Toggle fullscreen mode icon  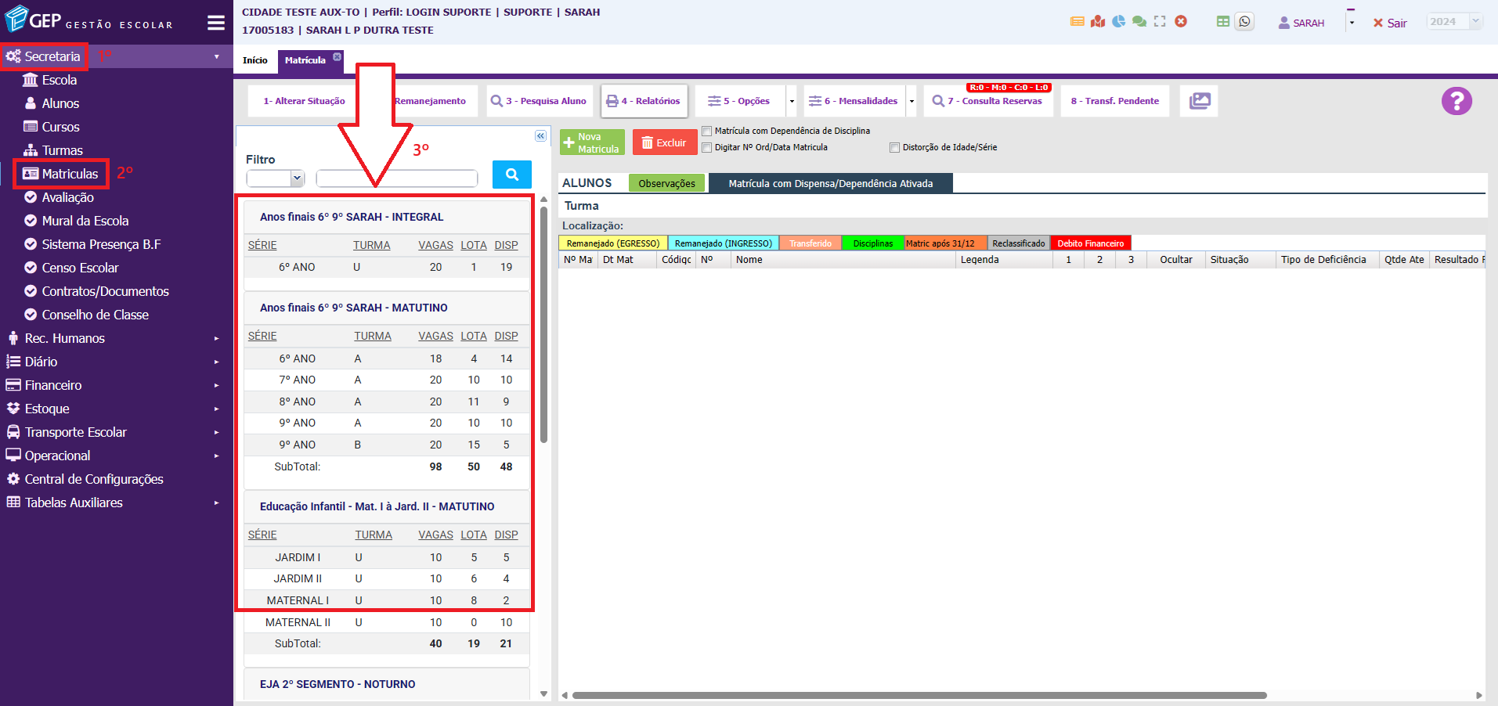(x=1160, y=22)
